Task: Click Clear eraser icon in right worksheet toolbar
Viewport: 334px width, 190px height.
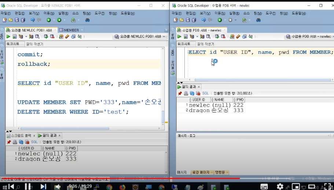Action: pyautogui.click(x=238, y=37)
